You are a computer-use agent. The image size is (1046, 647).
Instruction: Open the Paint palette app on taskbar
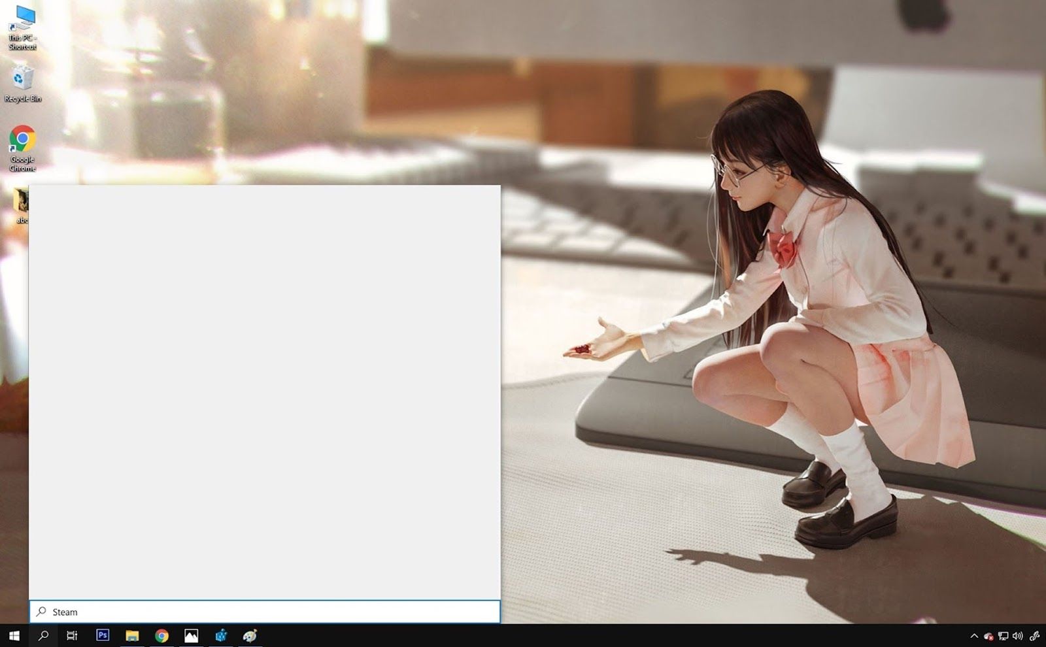pyautogui.click(x=250, y=635)
